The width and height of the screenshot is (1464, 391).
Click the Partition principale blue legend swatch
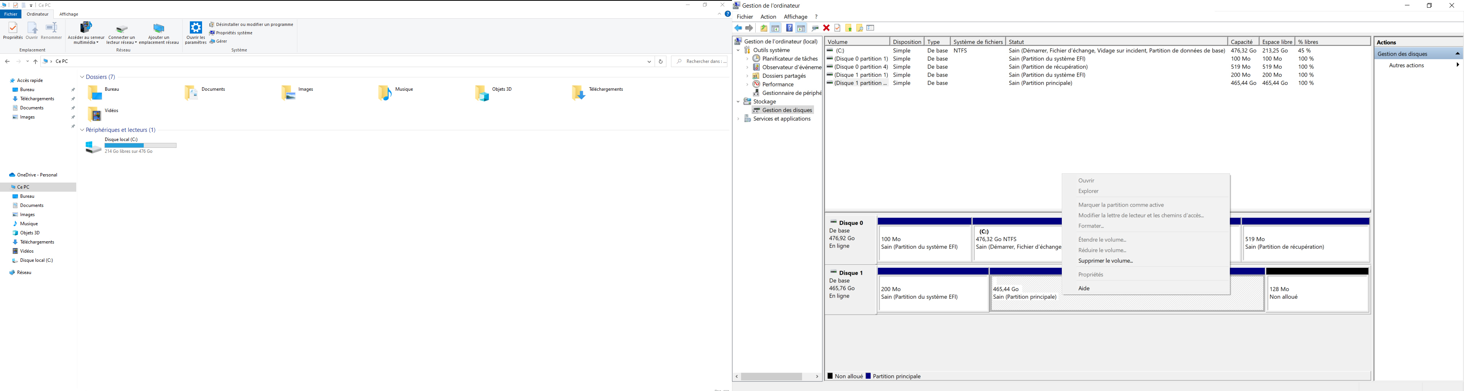point(868,376)
